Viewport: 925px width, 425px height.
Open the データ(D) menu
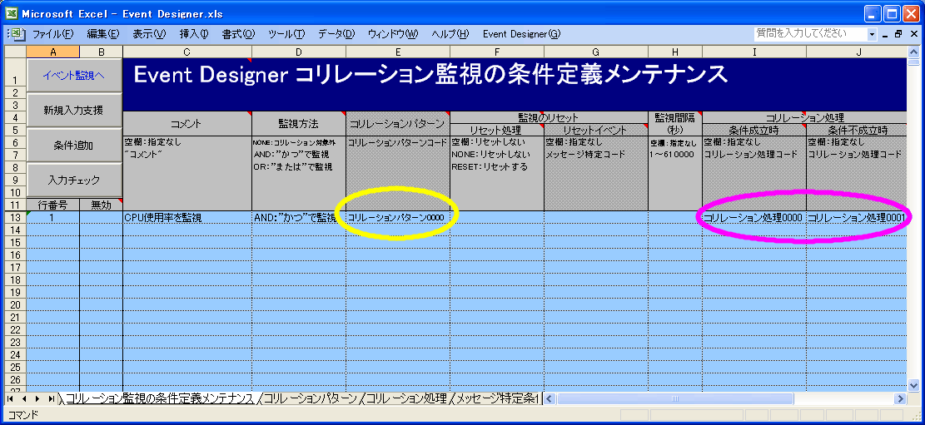click(336, 34)
